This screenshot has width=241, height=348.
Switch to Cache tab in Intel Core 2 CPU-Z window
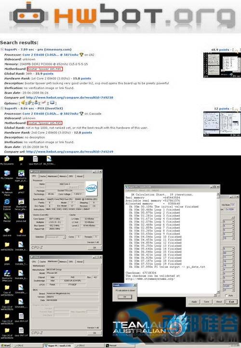click(x=42, y=176)
